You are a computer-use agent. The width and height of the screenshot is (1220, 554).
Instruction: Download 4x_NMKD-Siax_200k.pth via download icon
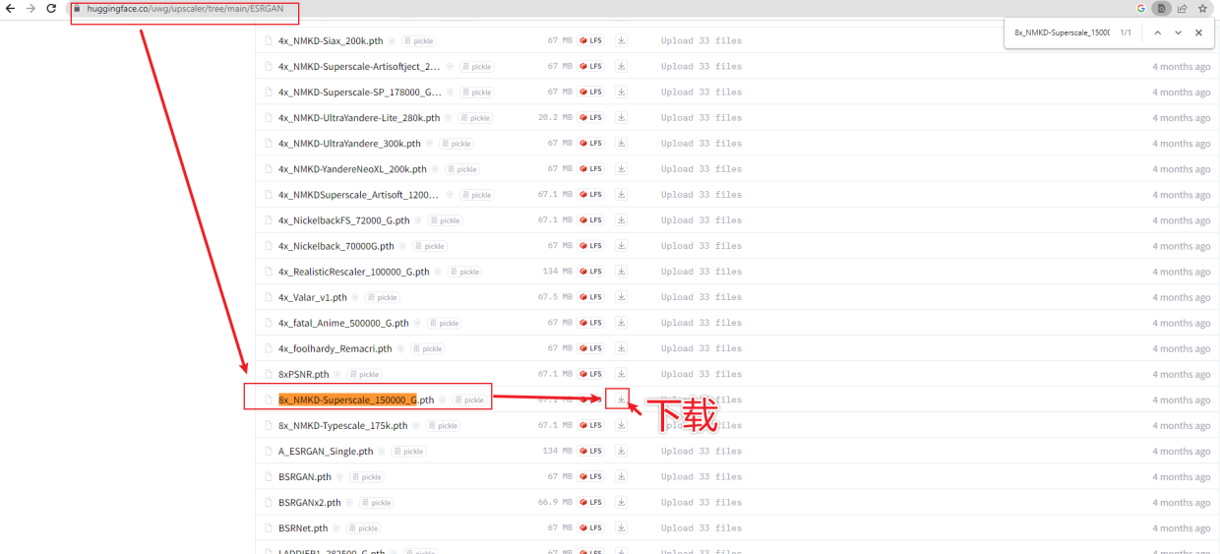tap(621, 40)
